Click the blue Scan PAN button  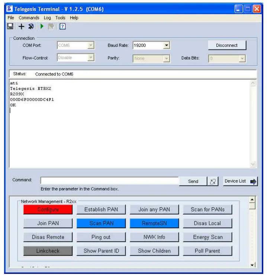tap(101, 223)
